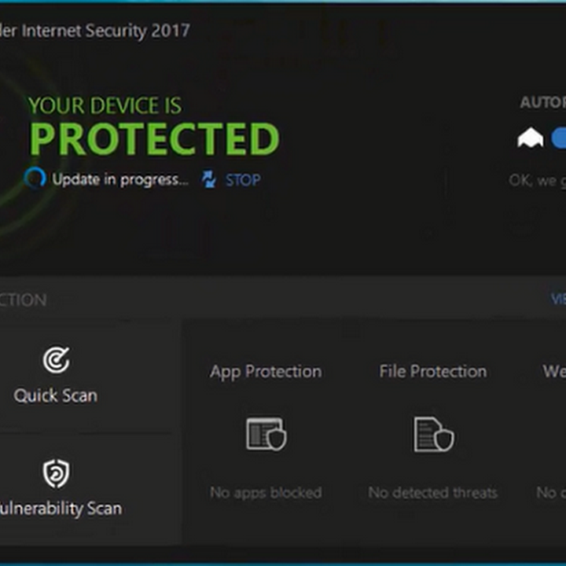Open the File Protection module icon
This screenshot has height=566, width=566.
pos(433,434)
